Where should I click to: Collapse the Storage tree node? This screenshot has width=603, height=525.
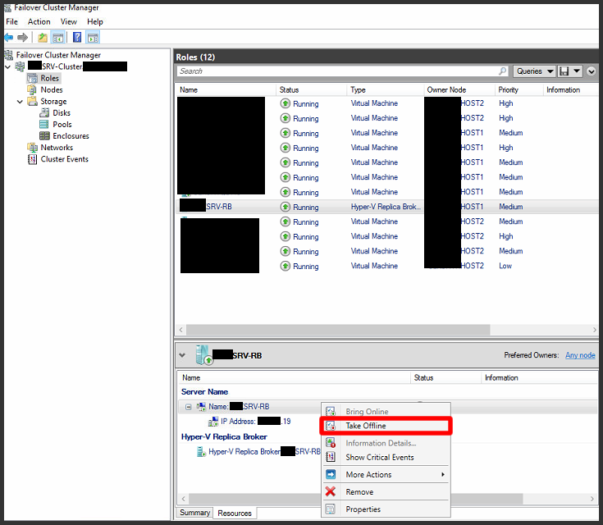(x=20, y=102)
